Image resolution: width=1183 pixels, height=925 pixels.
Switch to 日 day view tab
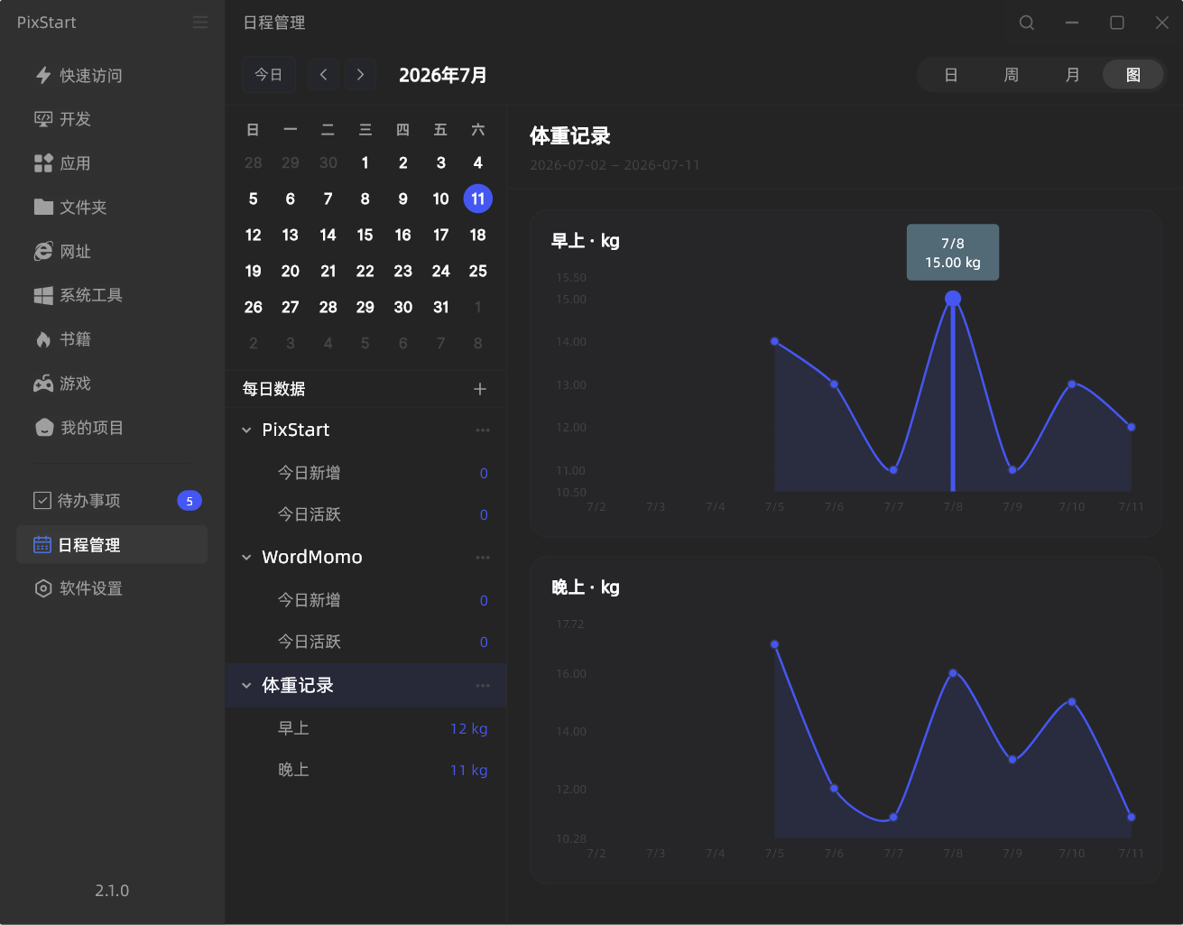tap(951, 75)
